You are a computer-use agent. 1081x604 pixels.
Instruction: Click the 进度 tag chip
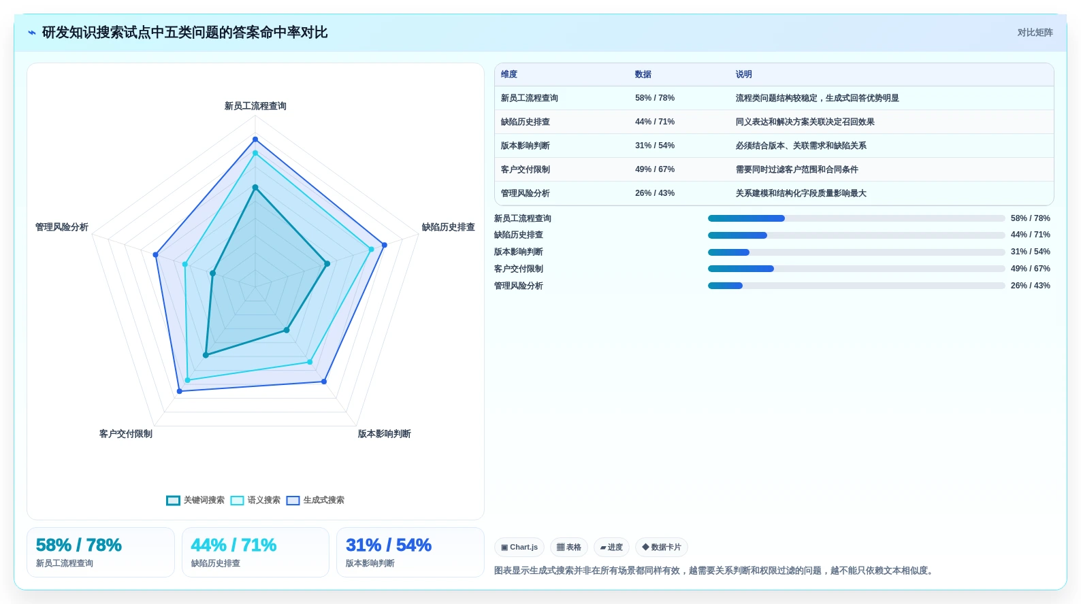tap(611, 547)
